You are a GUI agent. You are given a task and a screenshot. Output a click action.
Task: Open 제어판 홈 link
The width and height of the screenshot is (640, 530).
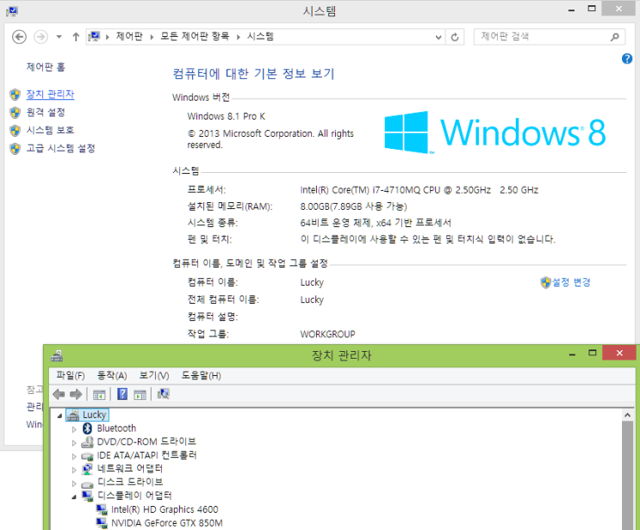click(x=46, y=67)
